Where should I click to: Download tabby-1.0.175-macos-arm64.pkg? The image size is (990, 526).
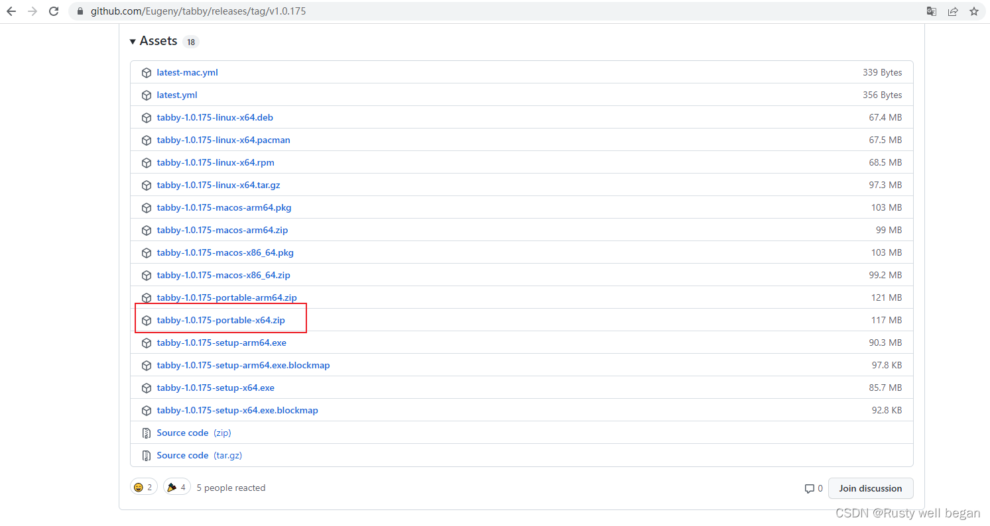pos(224,207)
